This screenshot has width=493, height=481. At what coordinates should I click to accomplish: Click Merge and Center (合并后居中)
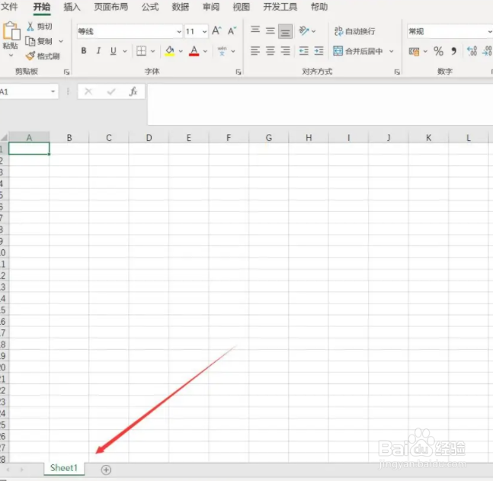pos(358,51)
